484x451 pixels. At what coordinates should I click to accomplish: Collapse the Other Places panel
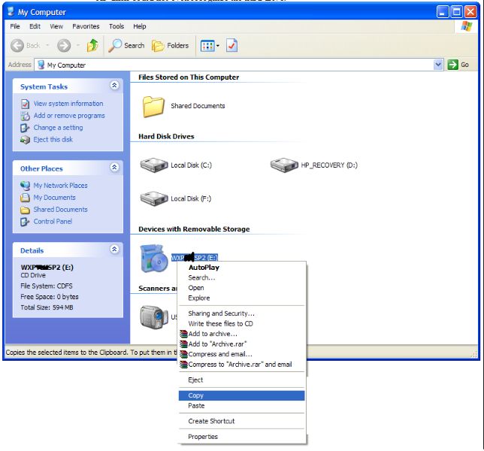tap(114, 168)
